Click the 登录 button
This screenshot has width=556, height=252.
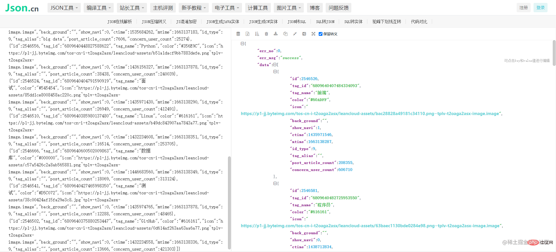pos(541,8)
